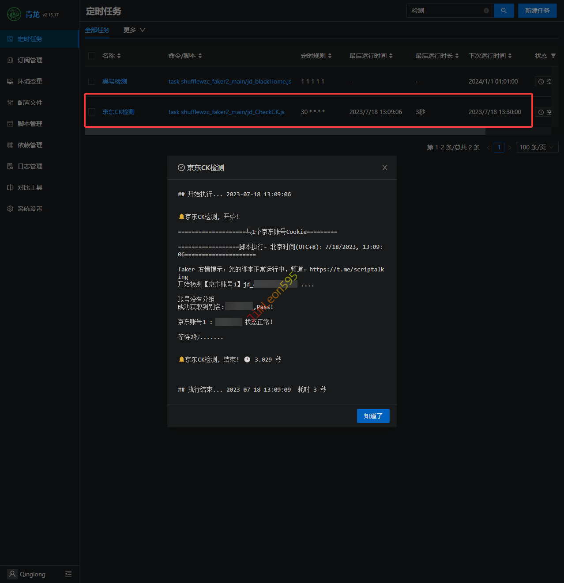Screen dimensions: 564x583
Task: Collapse sidebar using the menu fold icon
Action: click(x=68, y=574)
